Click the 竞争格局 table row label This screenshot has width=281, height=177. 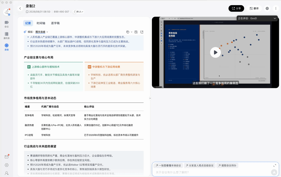pos(29,115)
